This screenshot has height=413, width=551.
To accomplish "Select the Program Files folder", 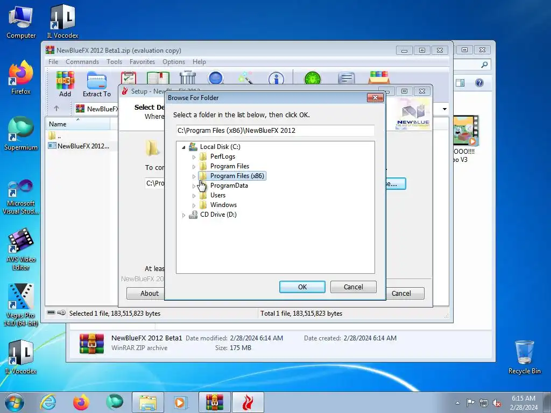I will pos(229,166).
